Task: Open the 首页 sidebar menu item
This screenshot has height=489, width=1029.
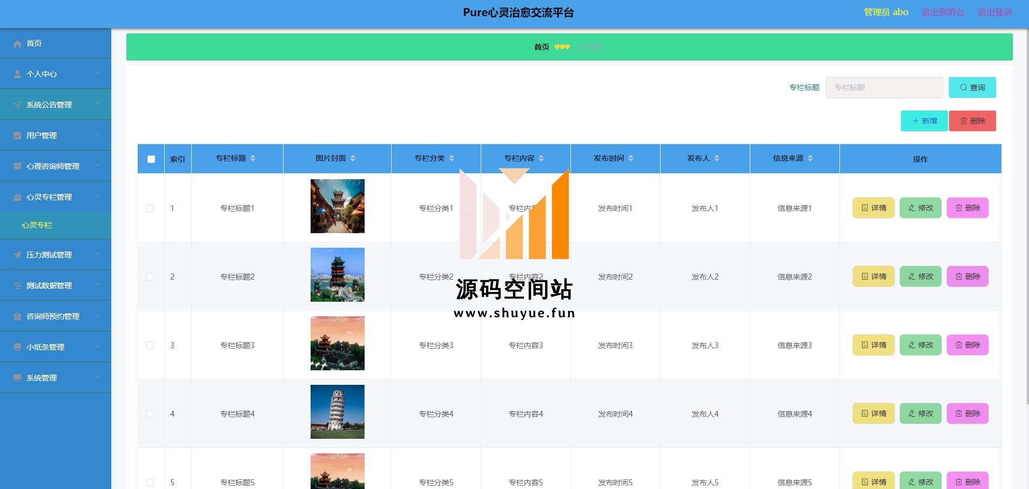Action: pos(56,43)
